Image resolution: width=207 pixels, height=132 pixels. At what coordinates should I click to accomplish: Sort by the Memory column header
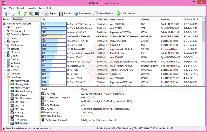(171, 20)
